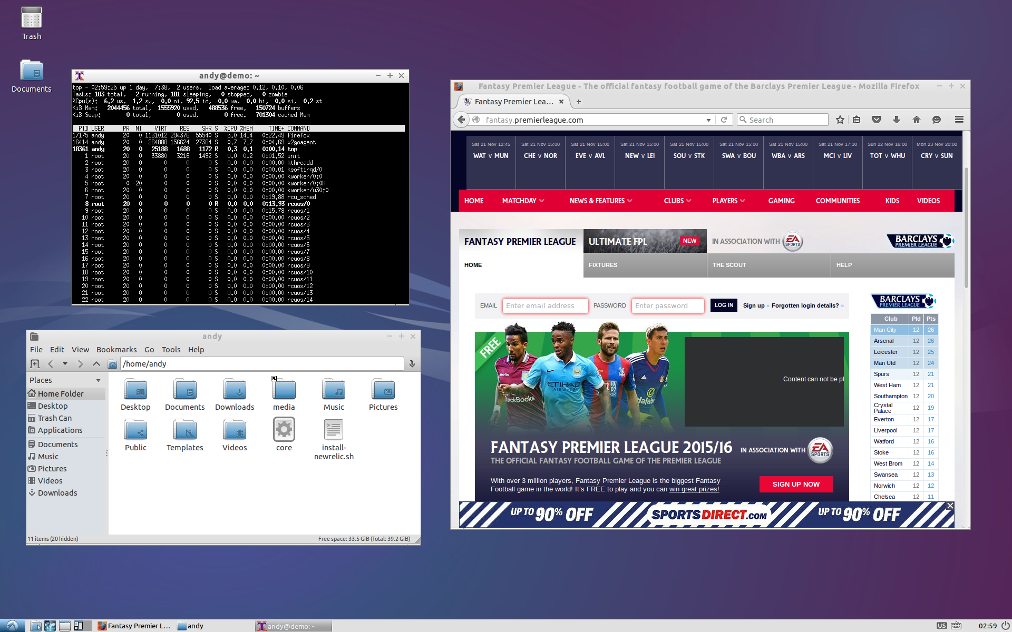The width and height of the screenshot is (1012, 632).
Task: Open Firefox chat bubble icon
Action: pyautogui.click(x=937, y=120)
